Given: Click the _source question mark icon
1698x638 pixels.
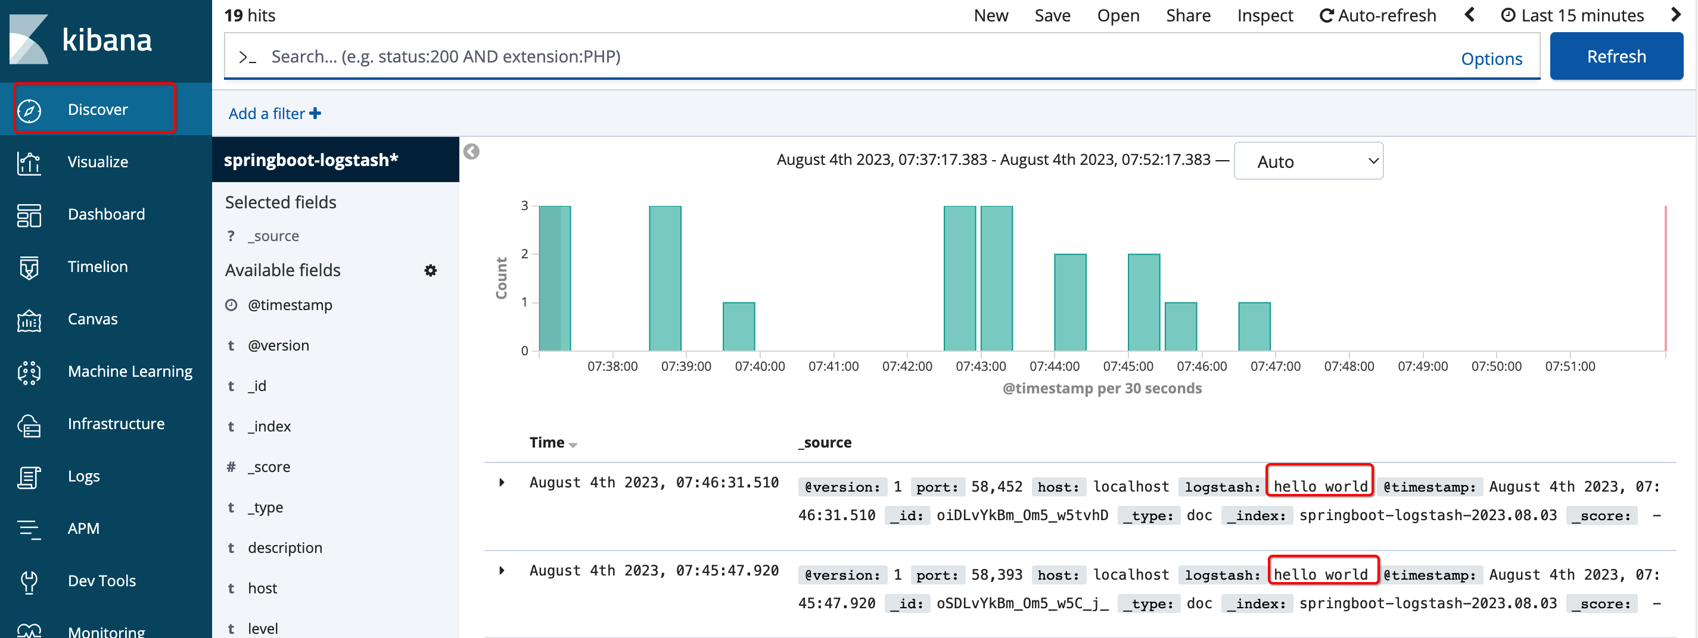Looking at the screenshot, I should (231, 236).
